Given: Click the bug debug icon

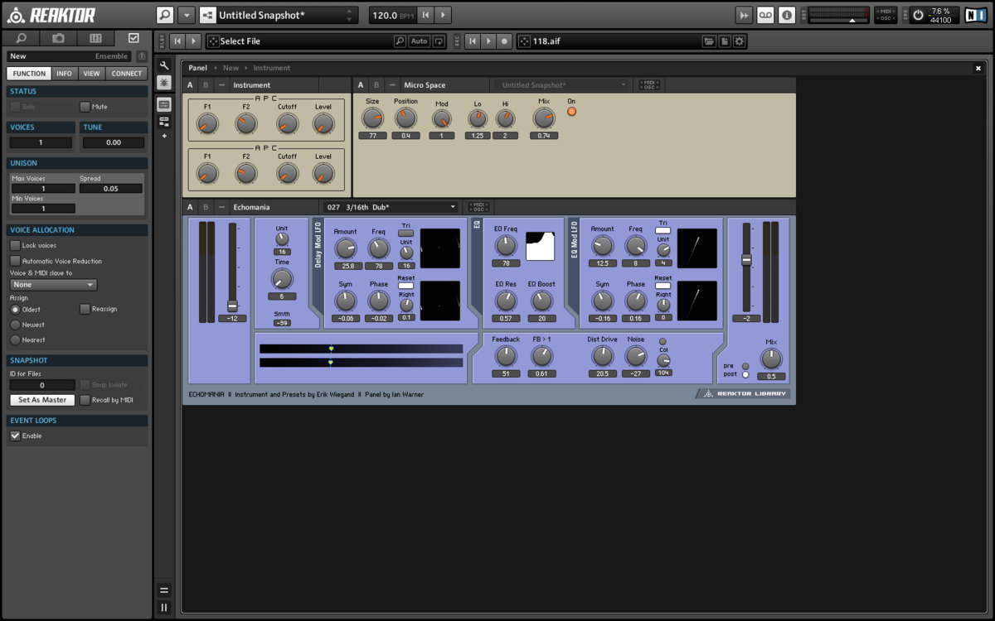Looking at the screenshot, I should [x=164, y=83].
